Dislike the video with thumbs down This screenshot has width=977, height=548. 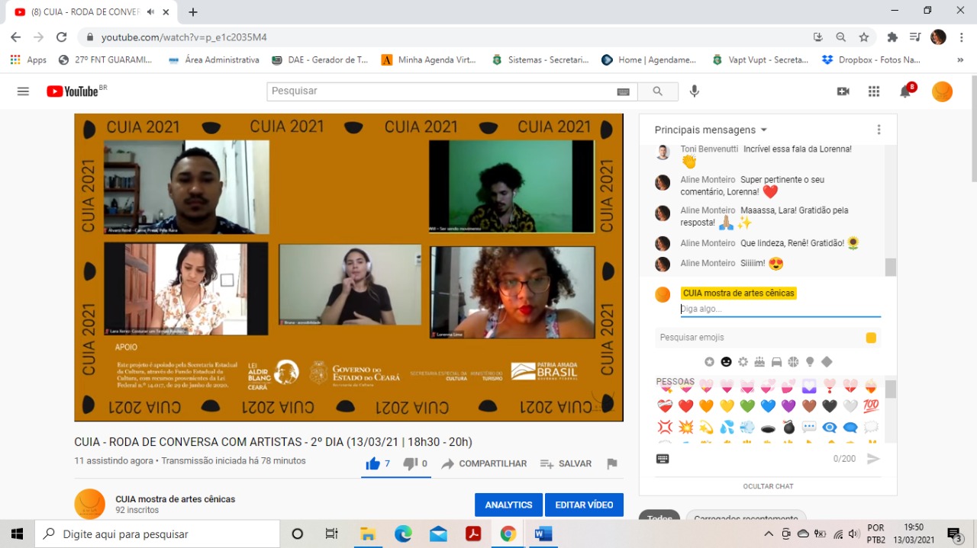point(411,463)
